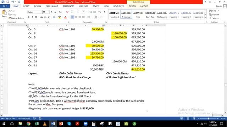
Task: Clear all formatting icon
Action: 67,12
